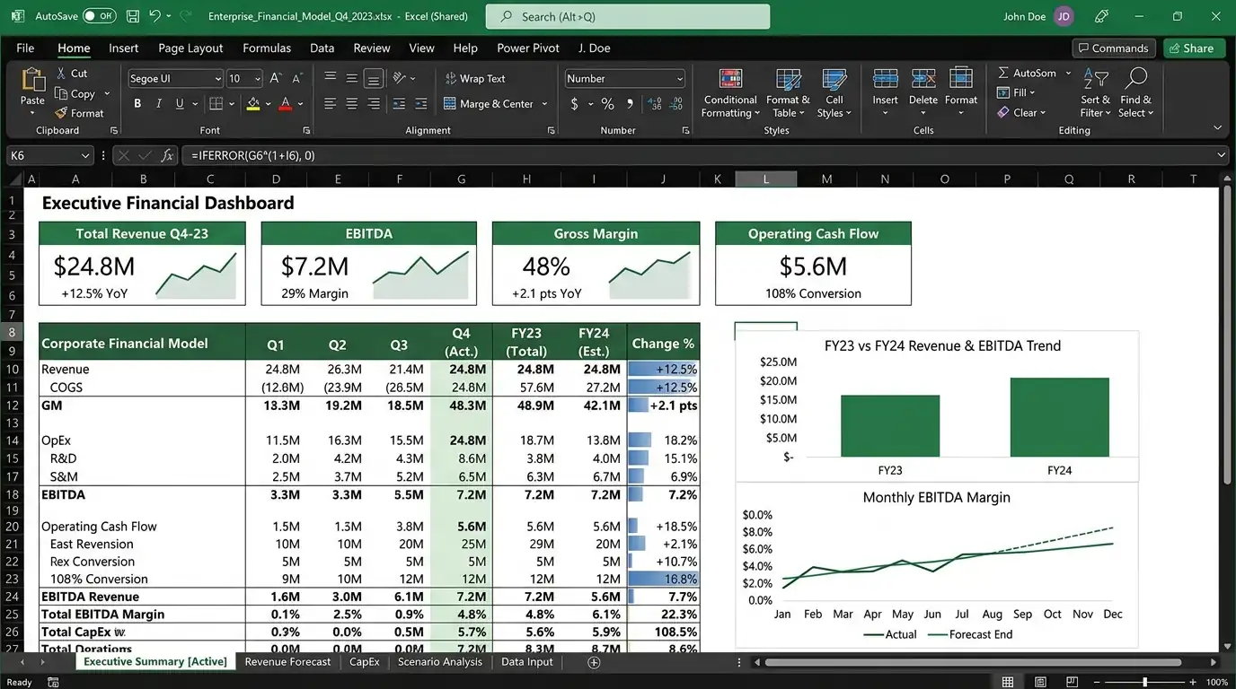Toggle bottom vertical alignment button
This screenshot has width=1236, height=689.
[x=374, y=79]
